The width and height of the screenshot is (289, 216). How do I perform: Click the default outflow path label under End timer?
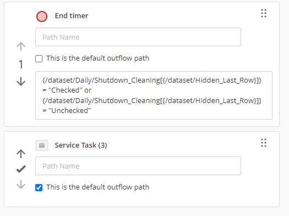pos(97,58)
